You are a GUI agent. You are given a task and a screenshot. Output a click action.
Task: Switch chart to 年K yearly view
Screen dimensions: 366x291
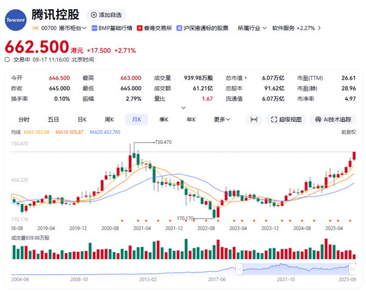[x=191, y=119]
